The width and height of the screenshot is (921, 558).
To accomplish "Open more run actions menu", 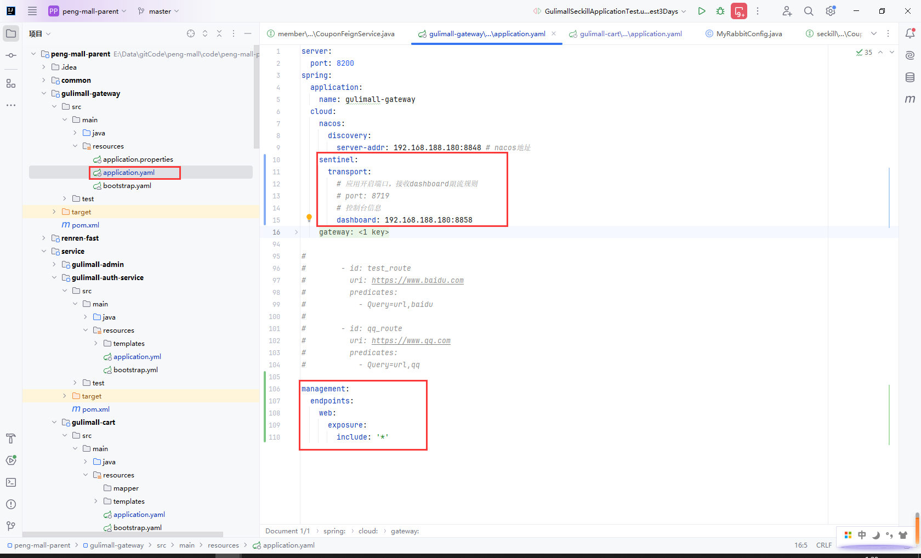I will point(758,11).
